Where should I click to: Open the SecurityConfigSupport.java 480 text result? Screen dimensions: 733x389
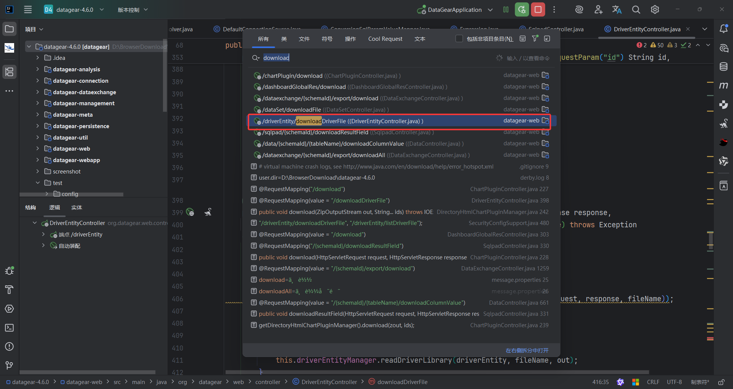click(x=401, y=223)
